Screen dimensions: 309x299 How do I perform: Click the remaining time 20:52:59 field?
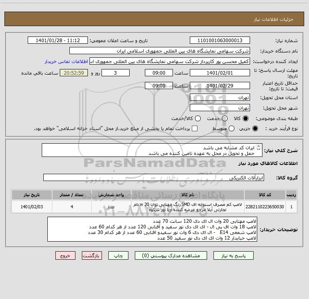74,73
